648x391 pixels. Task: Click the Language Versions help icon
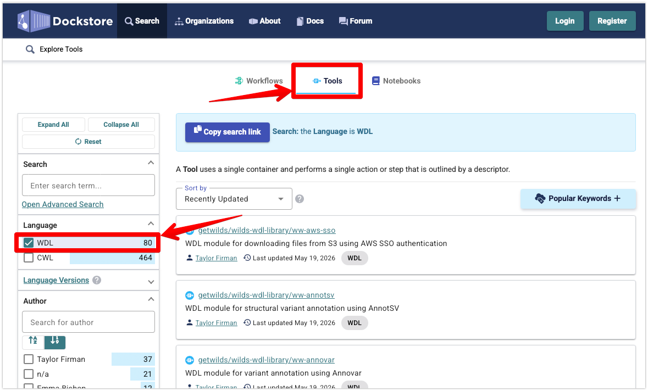click(97, 280)
